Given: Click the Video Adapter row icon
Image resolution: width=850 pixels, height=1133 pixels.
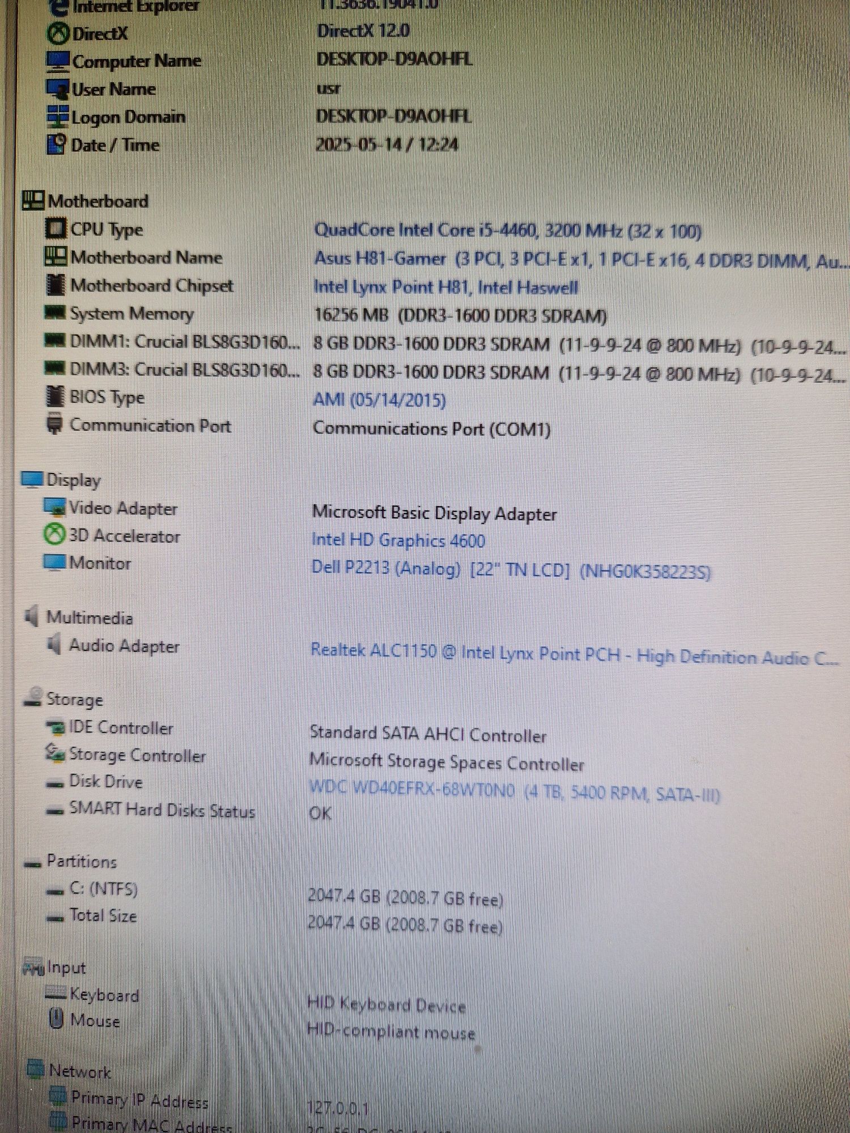Looking at the screenshot, I should (54, 507).
